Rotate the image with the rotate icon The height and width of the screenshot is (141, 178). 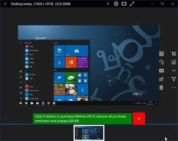click(x=161, y=62)
